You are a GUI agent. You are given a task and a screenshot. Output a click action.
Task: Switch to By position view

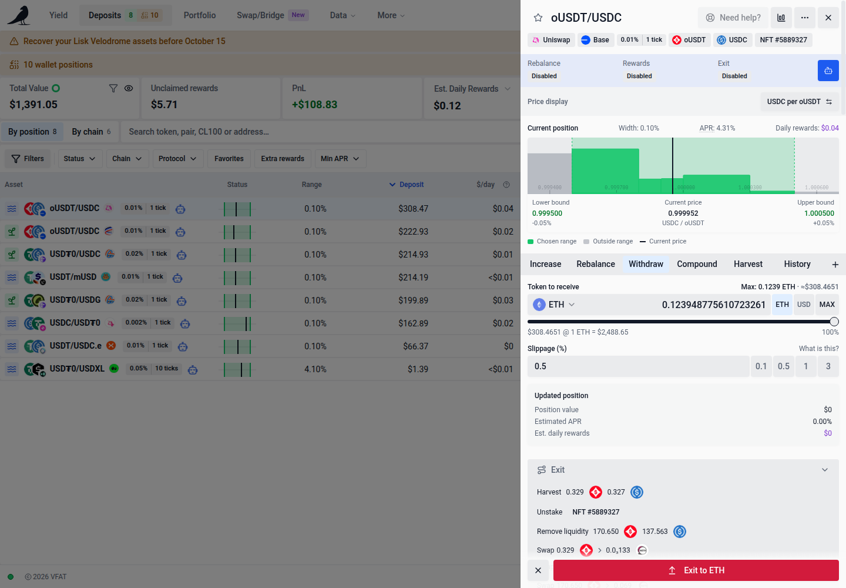pyautogui.click(x=32, y=132)
